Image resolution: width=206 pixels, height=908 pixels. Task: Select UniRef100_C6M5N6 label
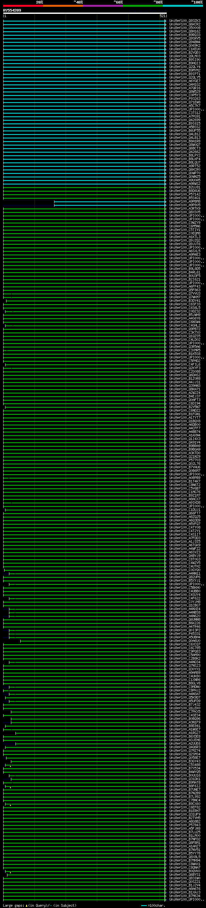point(185,226)
